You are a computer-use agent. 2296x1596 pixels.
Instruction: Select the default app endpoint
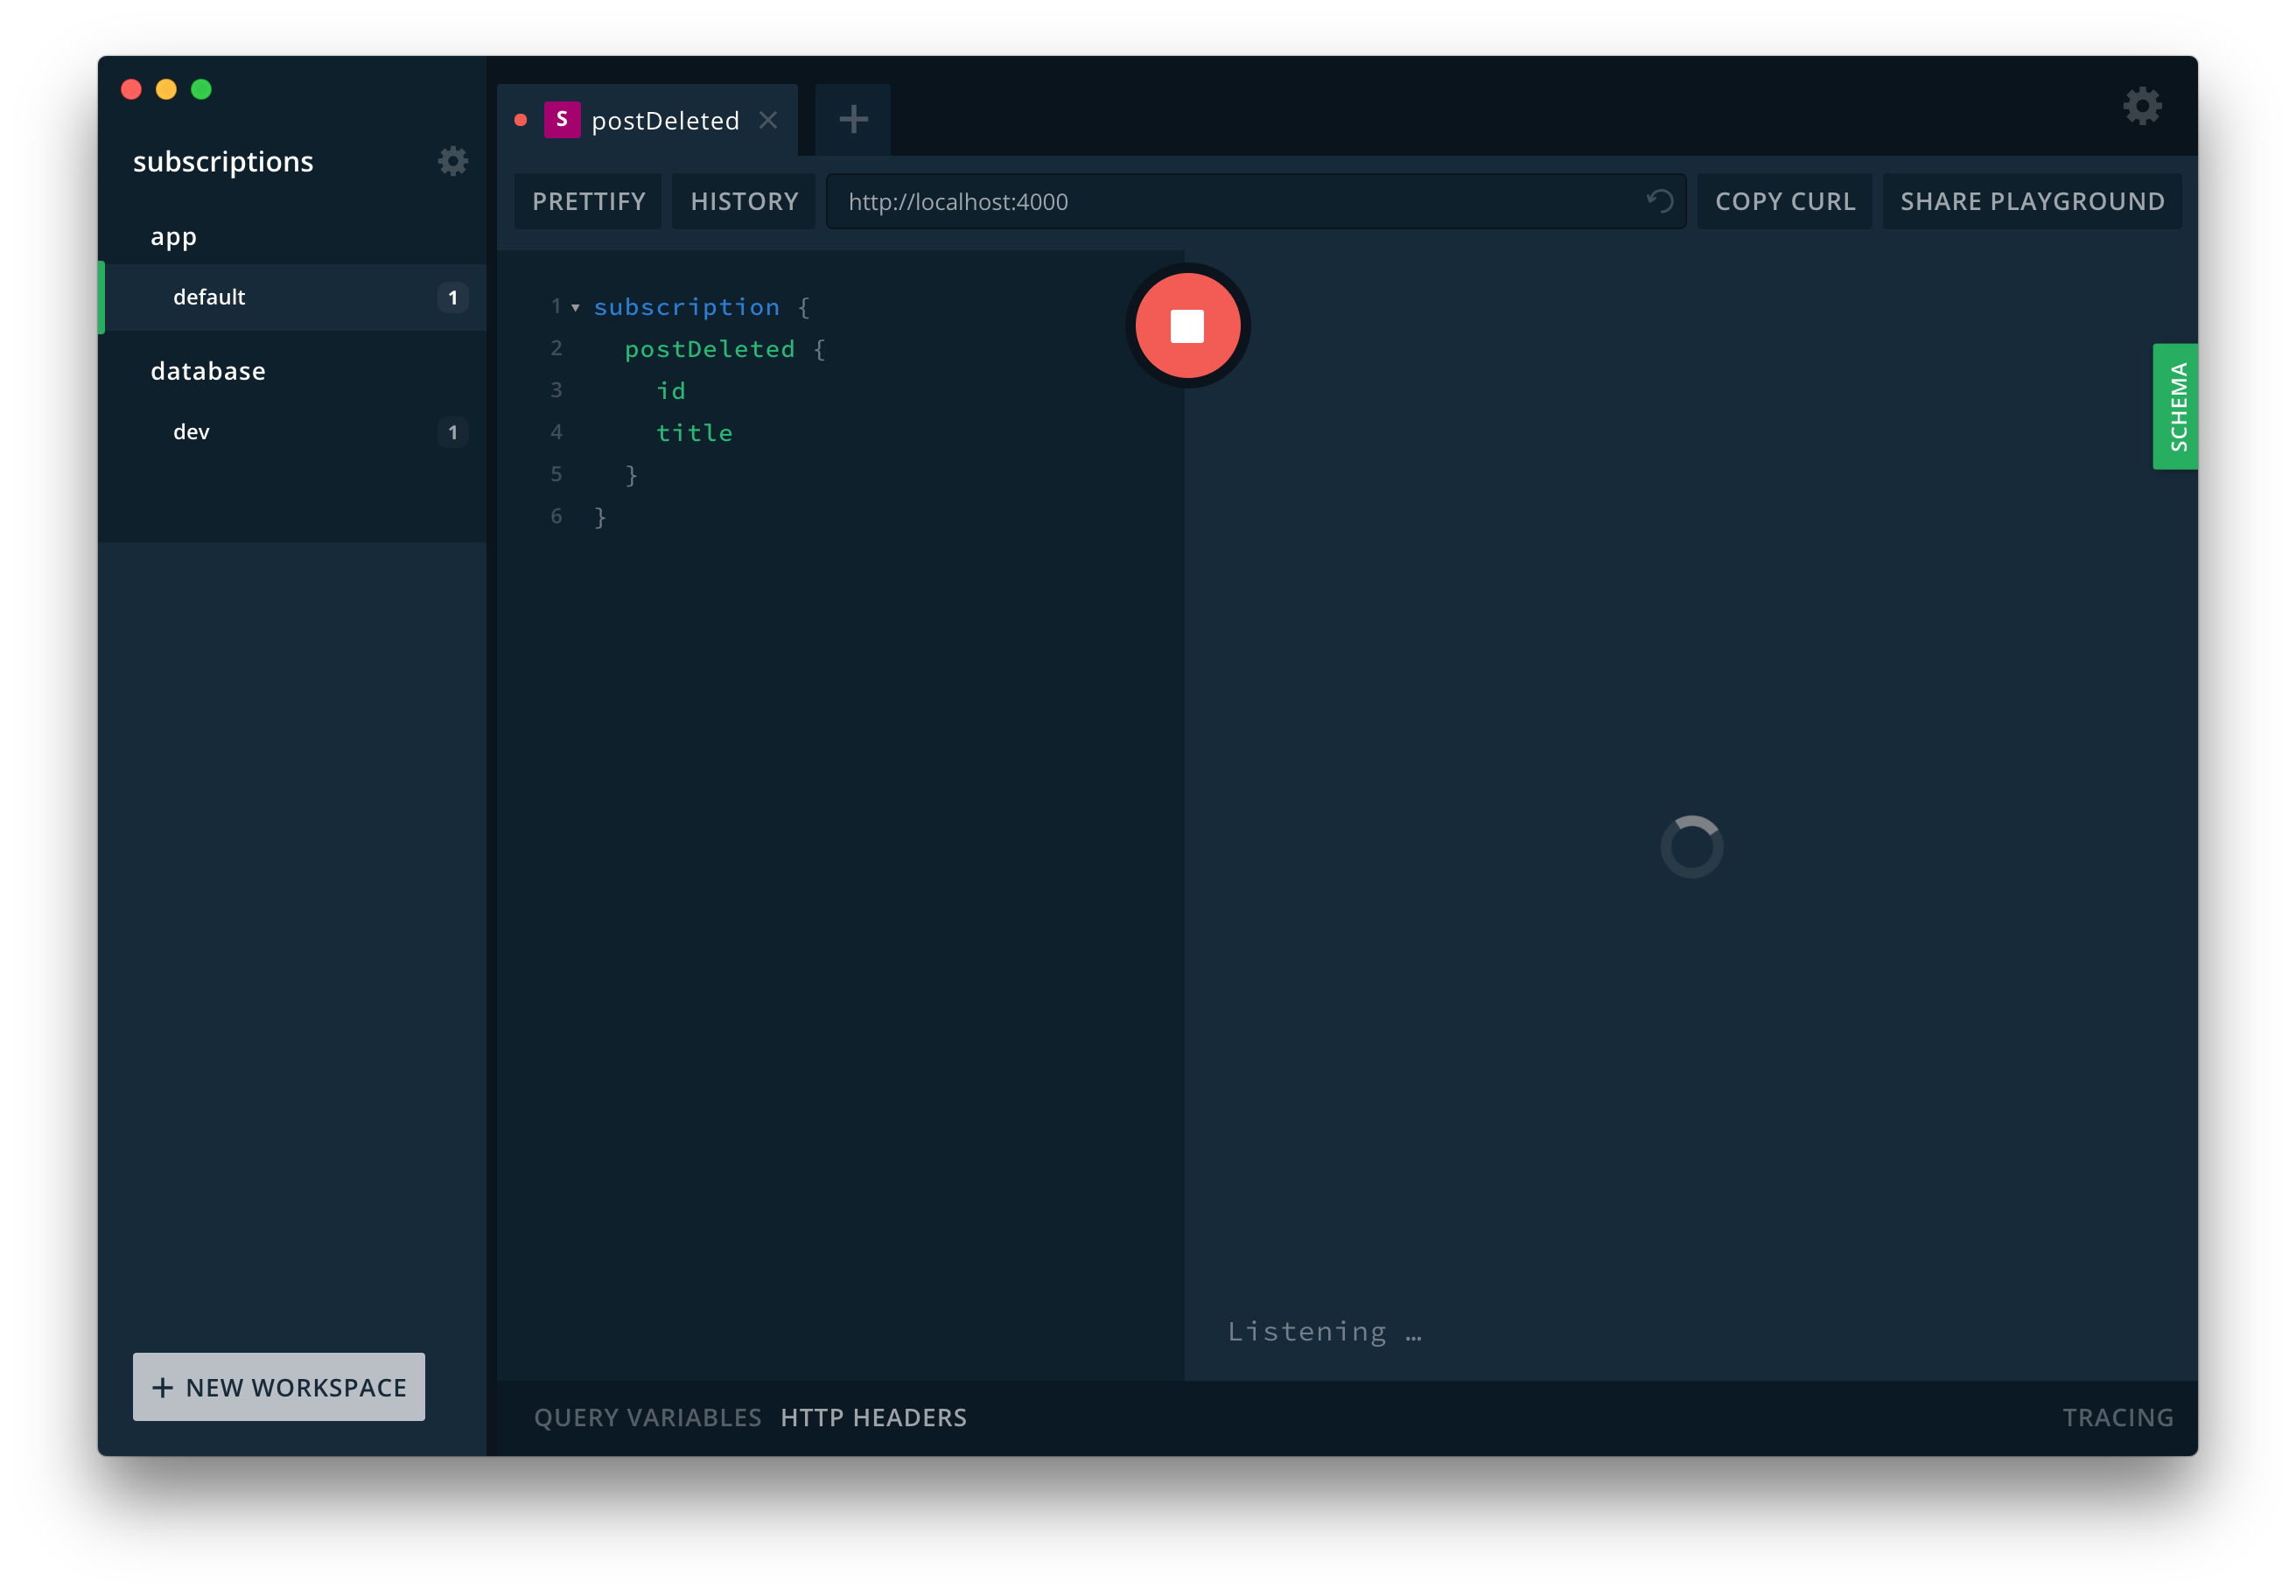(x=210, y=297)
